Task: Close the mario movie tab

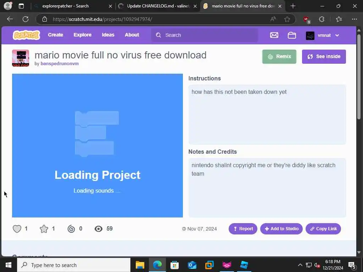Action: 280,6
